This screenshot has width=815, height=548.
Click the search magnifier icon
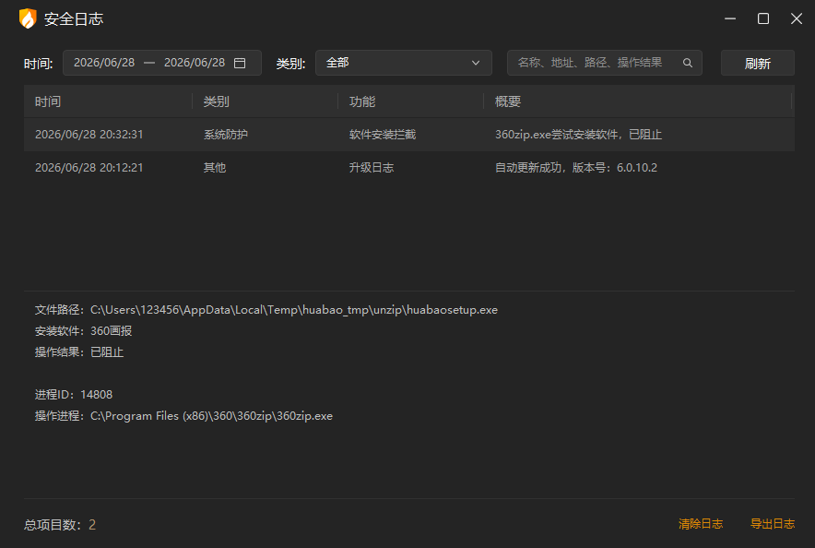(687, 63)
